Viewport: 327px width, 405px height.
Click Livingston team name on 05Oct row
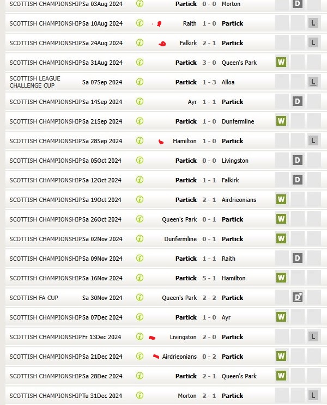pos(235,161)
